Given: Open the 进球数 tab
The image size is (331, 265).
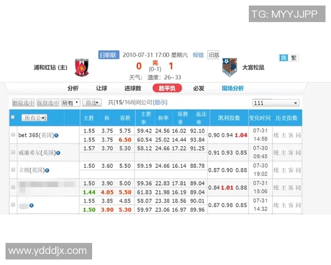Looking at the screenshot, I should [x=132, y=88].
